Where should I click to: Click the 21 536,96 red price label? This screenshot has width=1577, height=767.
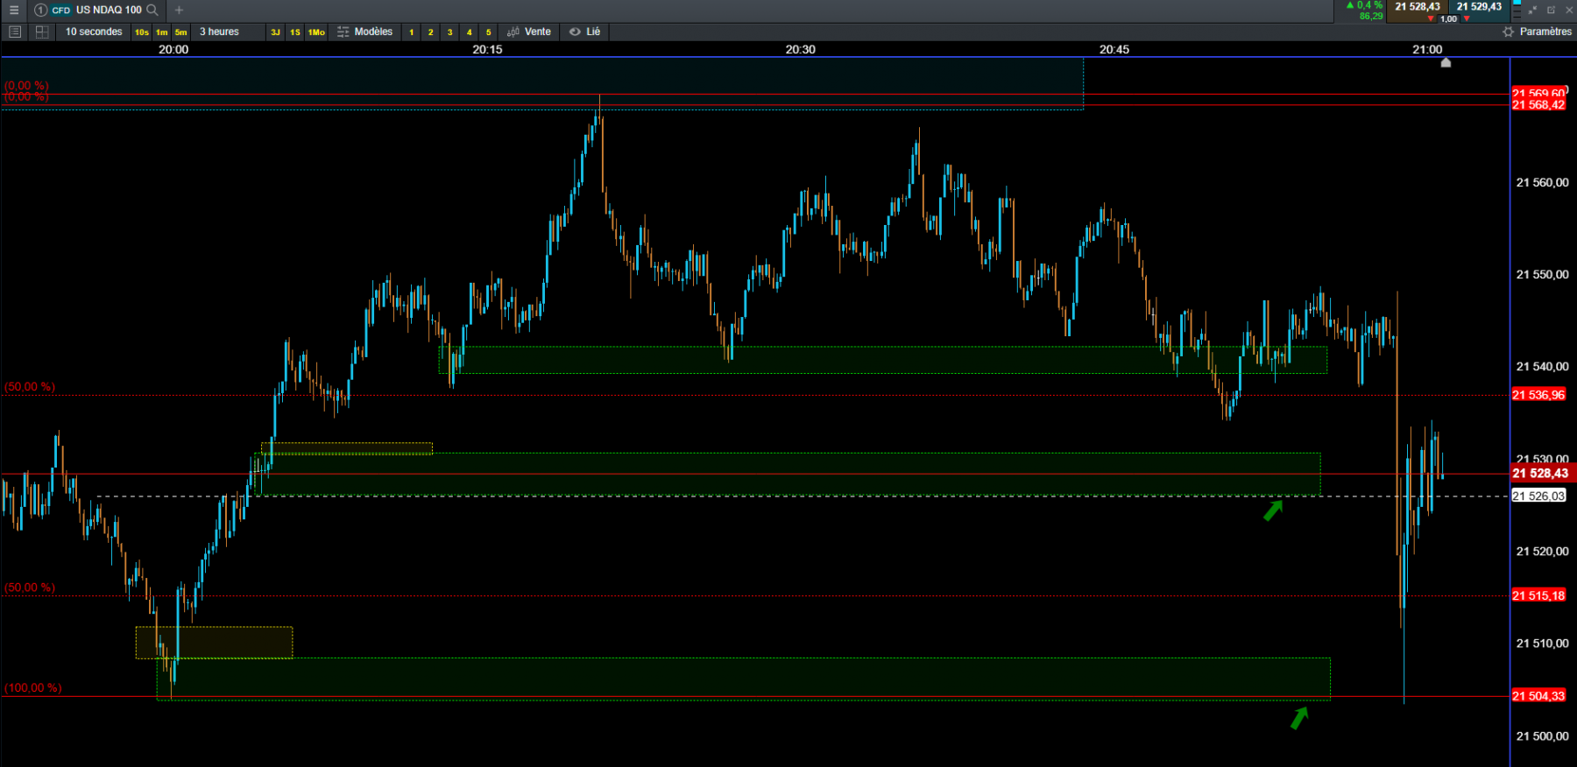click(x=1538, y=395)
